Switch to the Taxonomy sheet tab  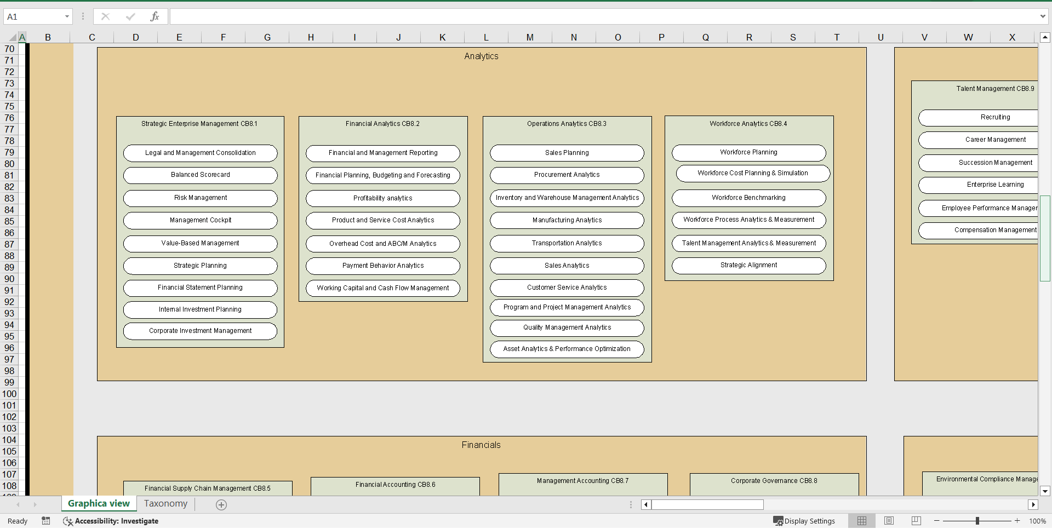click(165, 503)
